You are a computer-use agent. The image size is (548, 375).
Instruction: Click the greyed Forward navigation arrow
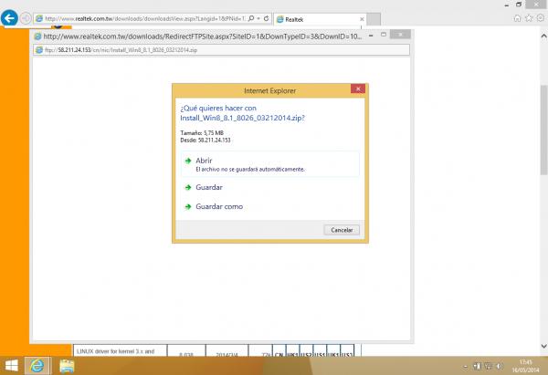(26, 18)
